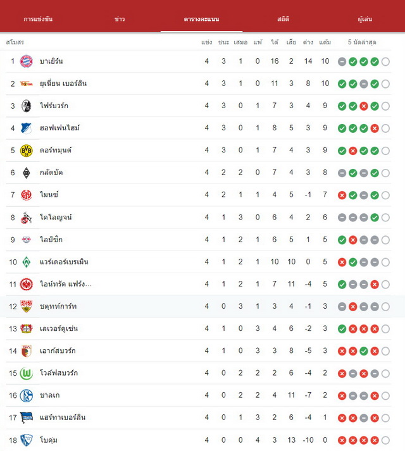
Task: Open the ไลป์ซิก team link
Action: click(51, 239)
